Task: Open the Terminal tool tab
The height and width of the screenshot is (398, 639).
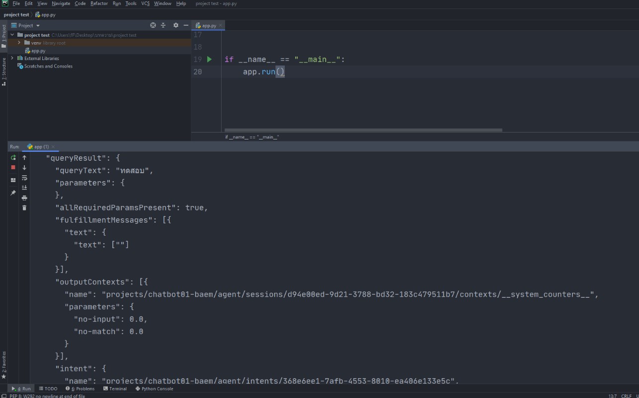Action: (115, 389)
